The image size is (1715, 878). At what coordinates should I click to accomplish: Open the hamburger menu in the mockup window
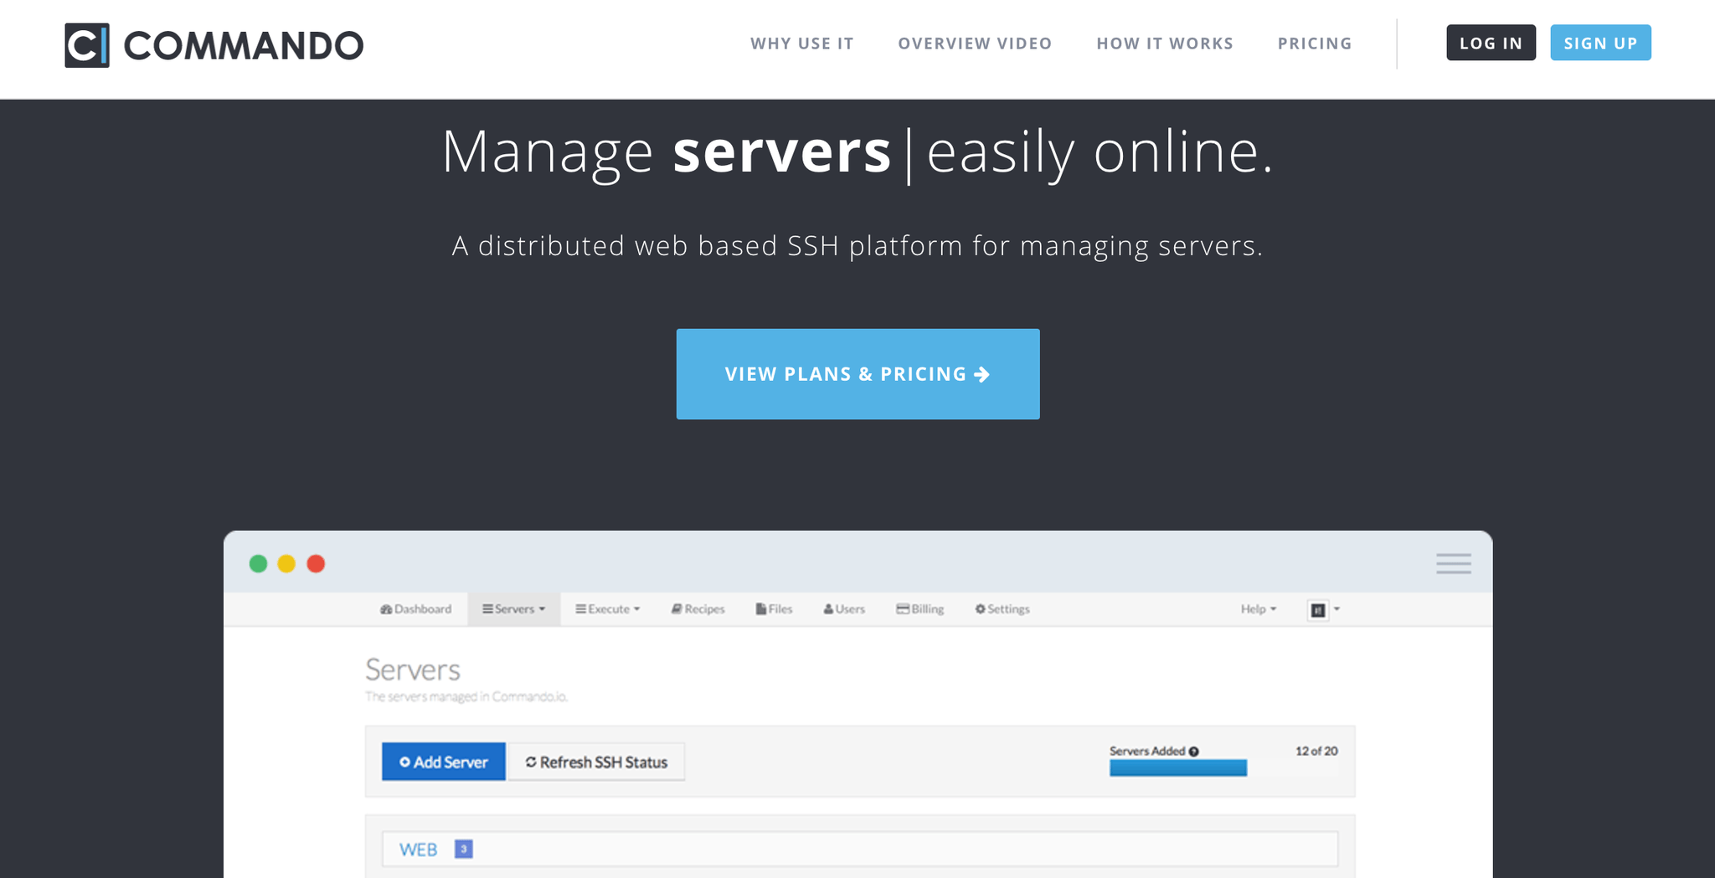click(1453, 563)
